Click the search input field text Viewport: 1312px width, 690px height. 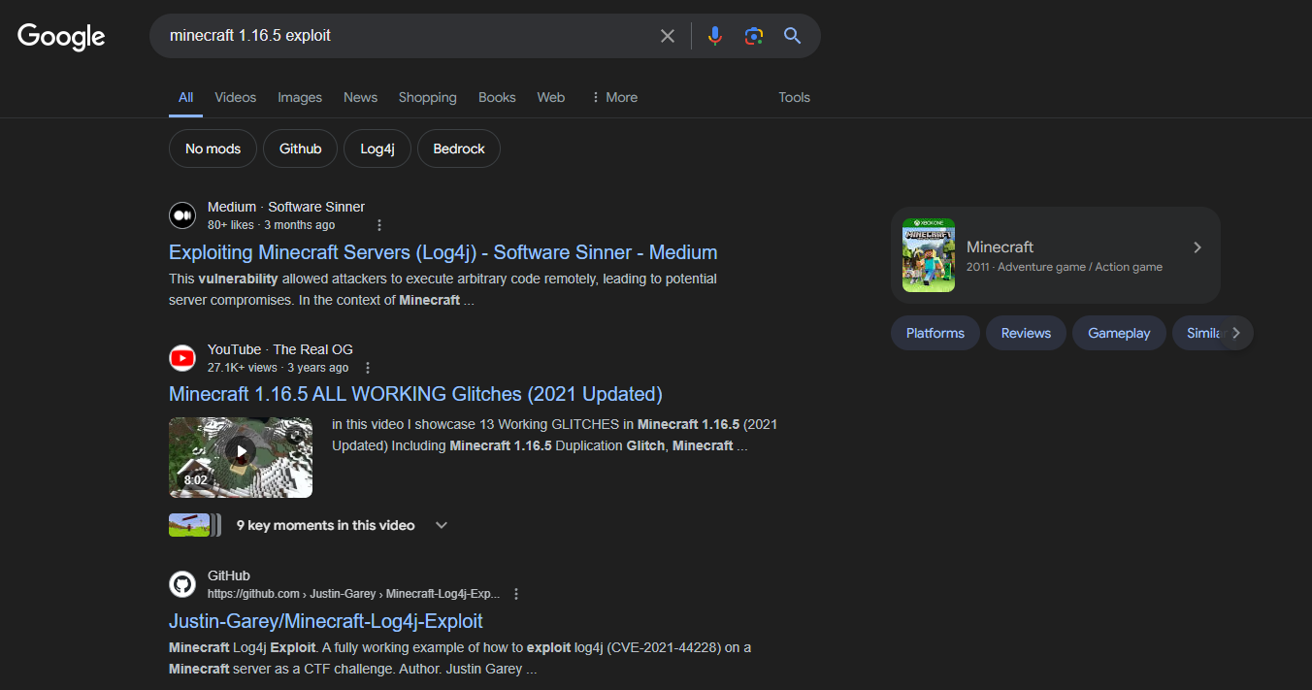click(250, 36)
